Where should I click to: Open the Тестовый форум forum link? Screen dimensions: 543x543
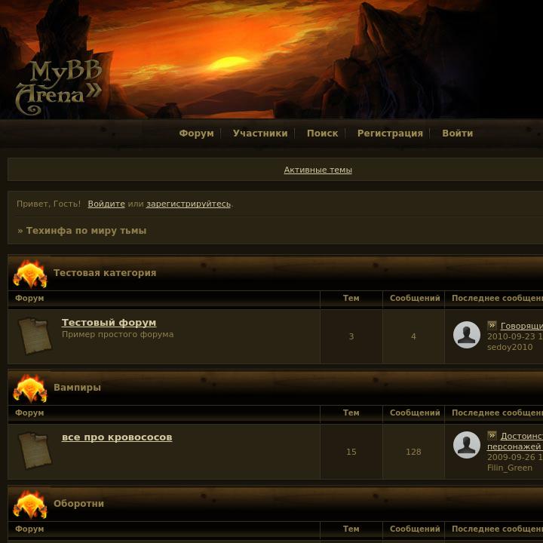coord(109,323)
